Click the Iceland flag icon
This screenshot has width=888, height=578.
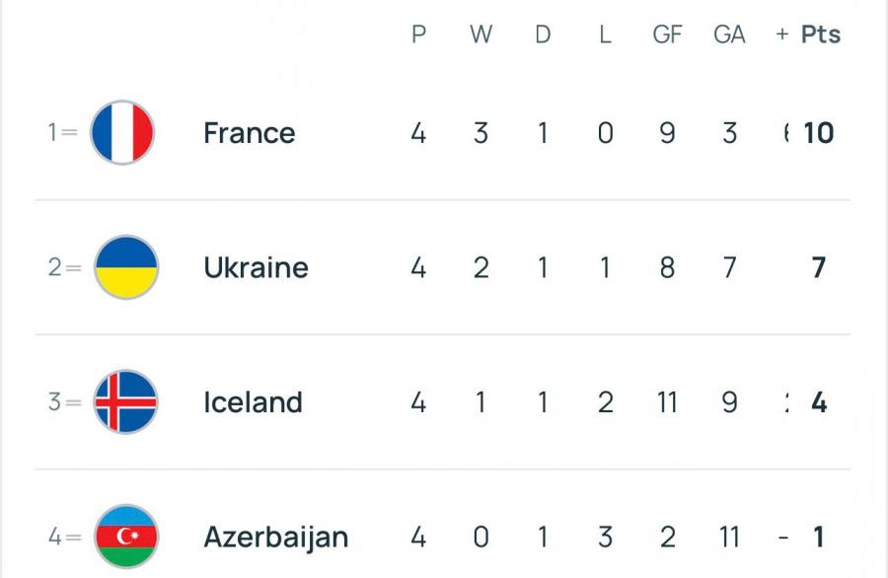[125, 401]
